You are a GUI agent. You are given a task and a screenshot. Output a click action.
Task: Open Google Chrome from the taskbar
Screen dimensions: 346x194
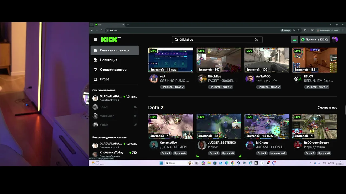point(232,163)
